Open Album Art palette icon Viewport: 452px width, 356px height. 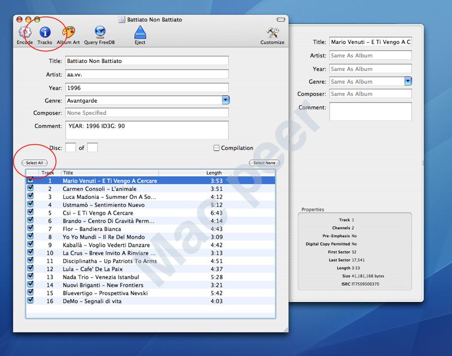click(x=69, y=32)
